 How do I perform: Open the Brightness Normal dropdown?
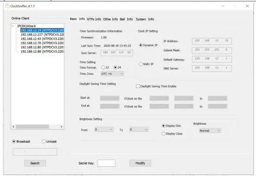click(210, 131)
